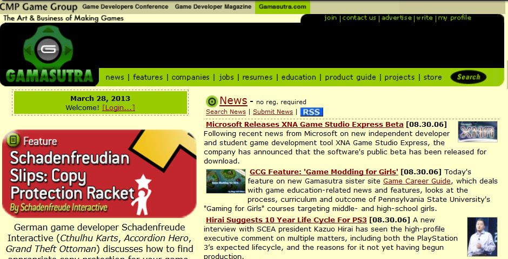This screenshot has width=508, height=259.
Task: Open the XNA thumbnail image
Action: pos(478,132)
